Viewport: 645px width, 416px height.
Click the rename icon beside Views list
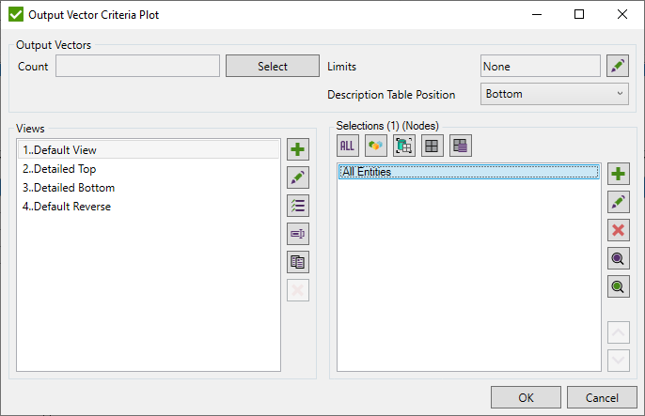point(298,234)
